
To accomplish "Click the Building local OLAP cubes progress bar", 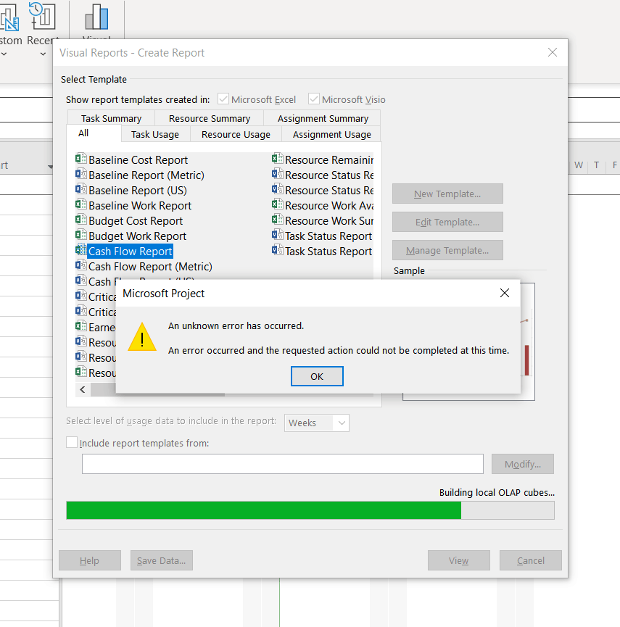I will [x=310, y=510].
